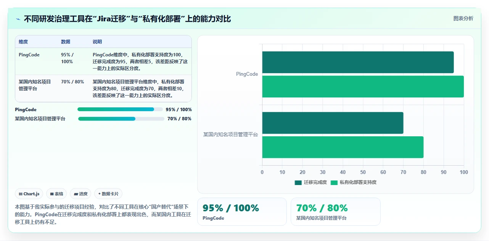Click the 维度 column header
Image resolution: width=489 pixels, height=241 pixels.
[x=23, y=41]
